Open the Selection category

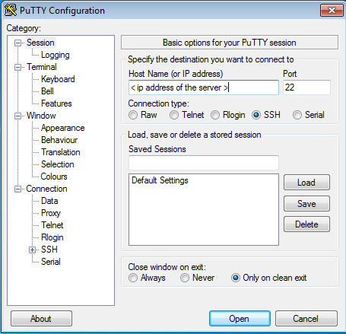(58, 164)
